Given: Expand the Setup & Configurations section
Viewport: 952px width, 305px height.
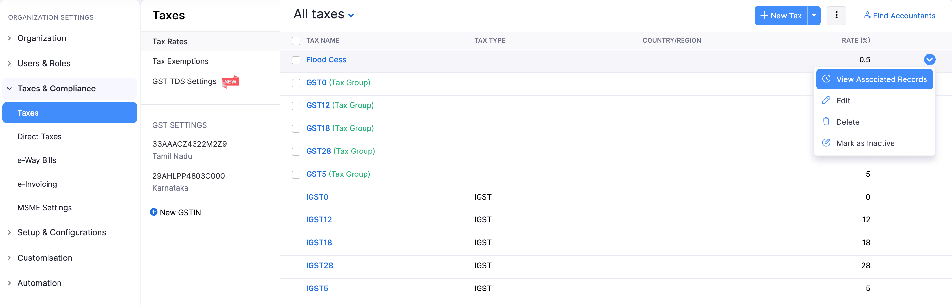Looking at the screenshot, I should pyautogui.click(x=61, y=232).
